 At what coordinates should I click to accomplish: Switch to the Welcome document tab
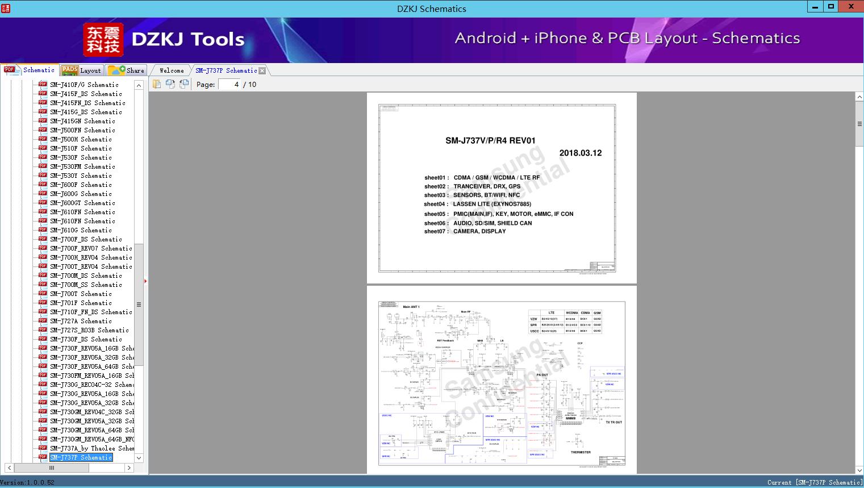(172, 70)
